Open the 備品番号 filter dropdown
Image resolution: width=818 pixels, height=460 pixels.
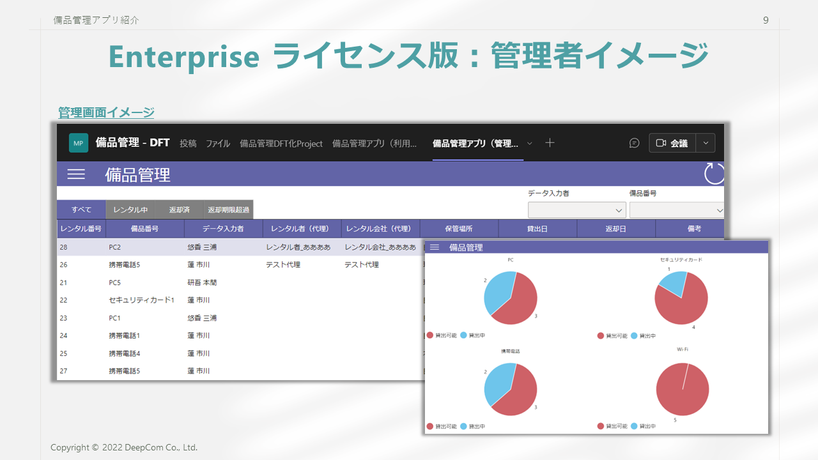[x=676, y=210]
